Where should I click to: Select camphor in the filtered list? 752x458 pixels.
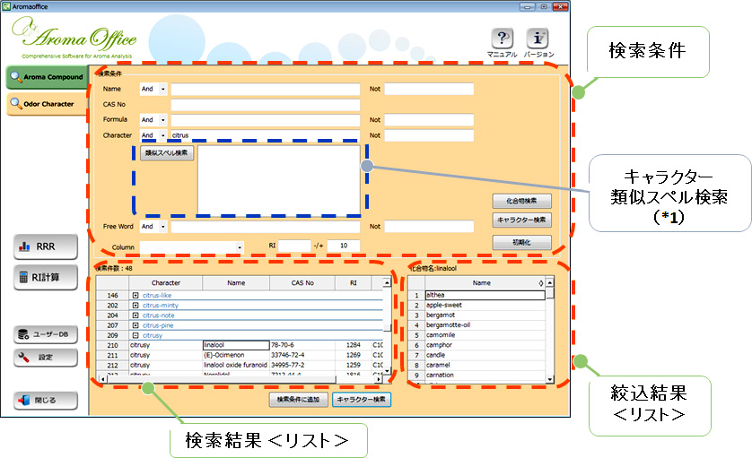pos(485,345)
